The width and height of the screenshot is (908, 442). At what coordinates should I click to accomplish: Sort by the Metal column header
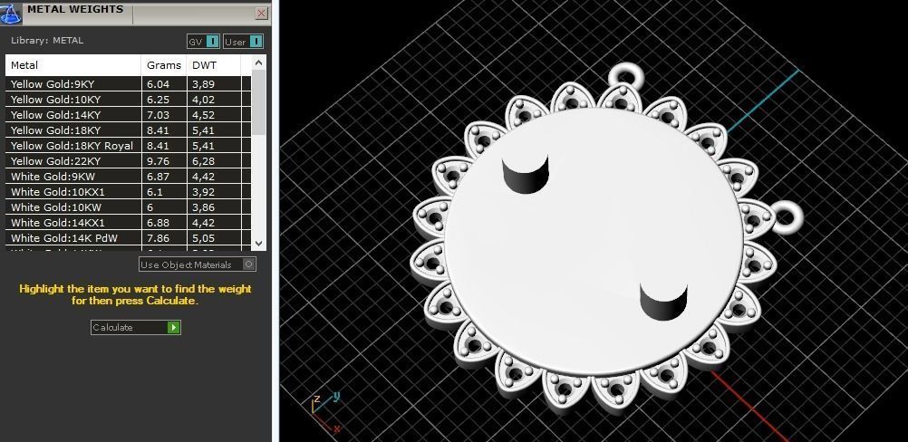click(73, 65)
